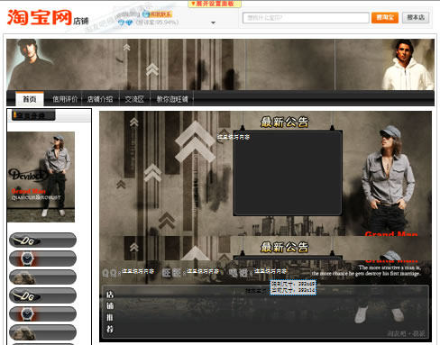
Task: Open the 教你泡旺铺 tab
Action: pyautogui.click(x=172, y=99)
